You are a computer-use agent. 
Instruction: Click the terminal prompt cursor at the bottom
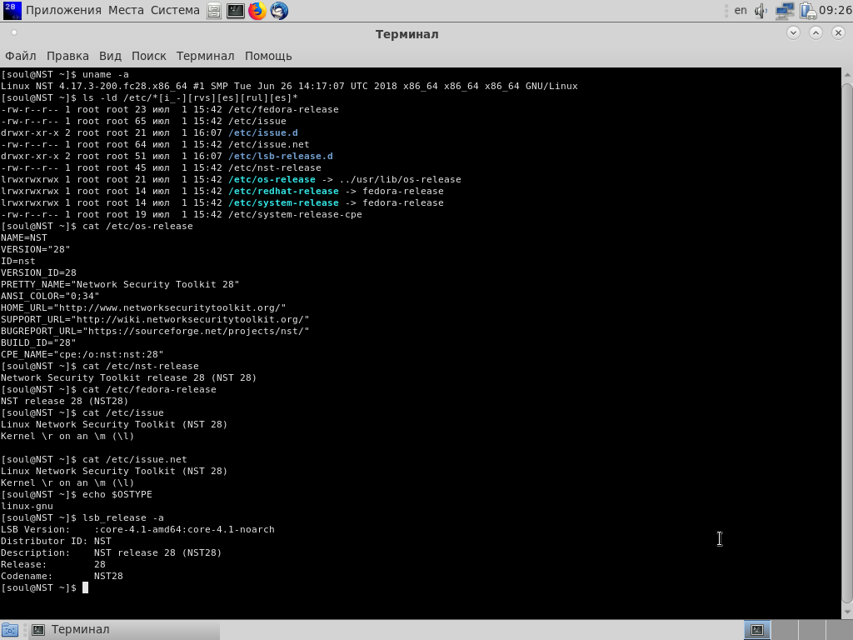point(85,587)
